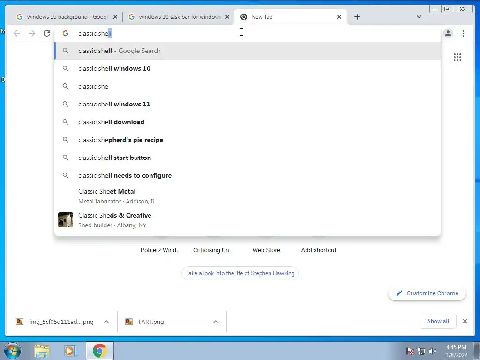This screenshot has height=360, width=480.
Task: Click the Customize Chrome button
Action: pos(427,293)
